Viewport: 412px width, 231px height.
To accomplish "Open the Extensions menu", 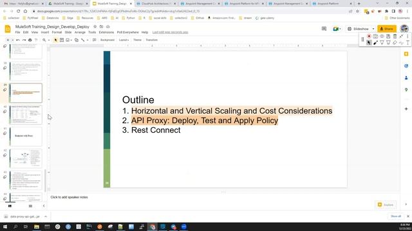I will pos(106,32).
